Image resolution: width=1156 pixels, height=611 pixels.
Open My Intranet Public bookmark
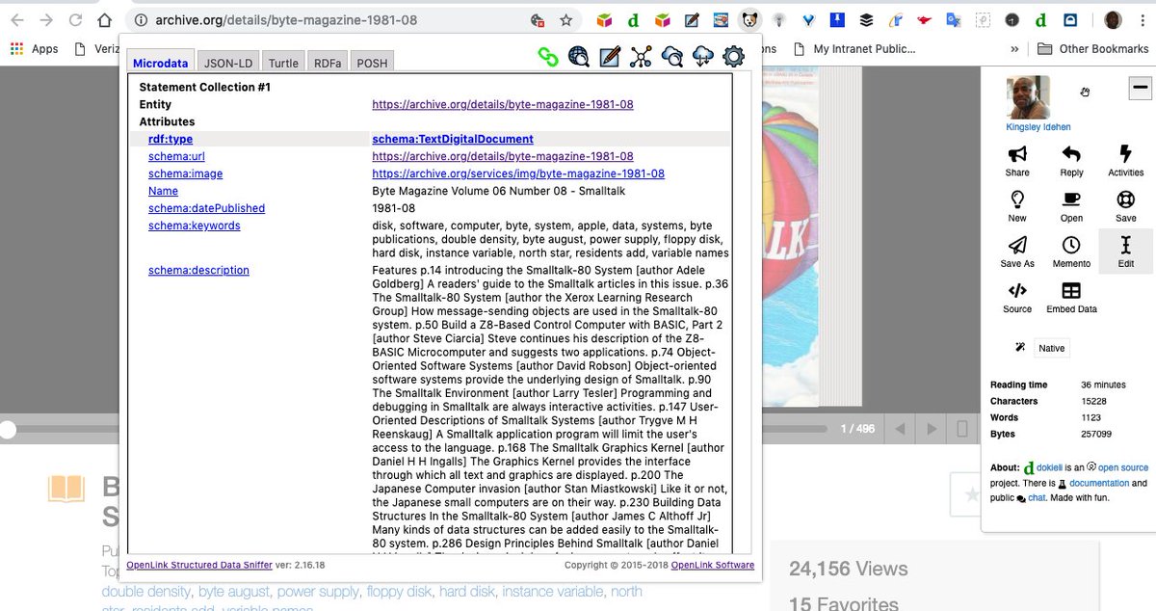pyautogui.click(x=854, y=48)
